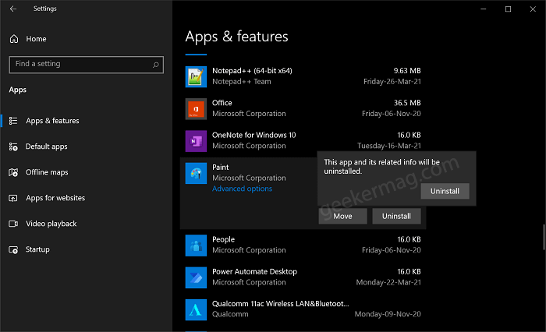Open Apps & features section
Image resolution: width=546 pixels, height=332 pixels.
coord(52,121)
